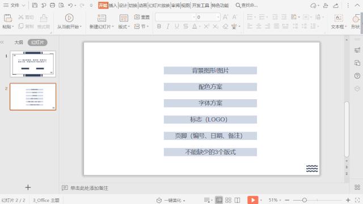Insert a 文本框 text box

[339, 22]
